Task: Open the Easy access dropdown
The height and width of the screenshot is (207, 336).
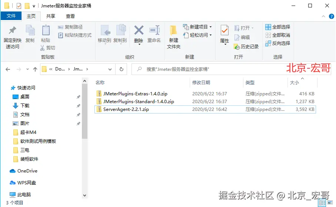Action: tap(197, 35)
